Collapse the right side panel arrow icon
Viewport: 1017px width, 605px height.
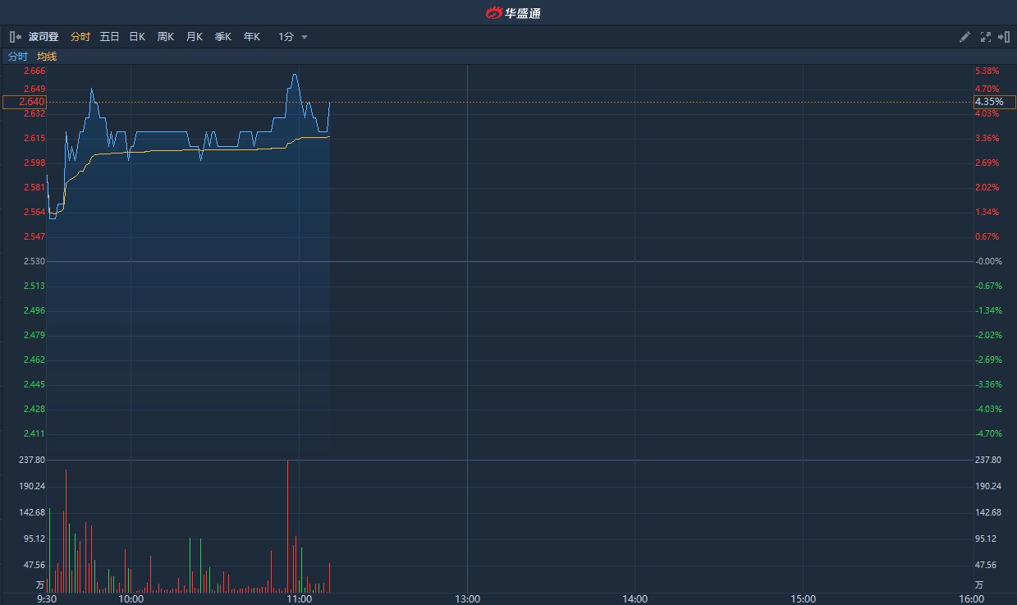1003,37
